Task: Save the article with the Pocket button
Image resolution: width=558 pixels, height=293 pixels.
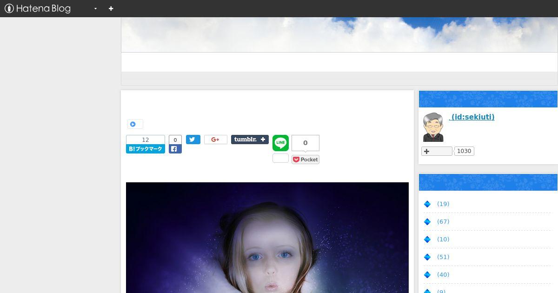Action: [306, 160]
